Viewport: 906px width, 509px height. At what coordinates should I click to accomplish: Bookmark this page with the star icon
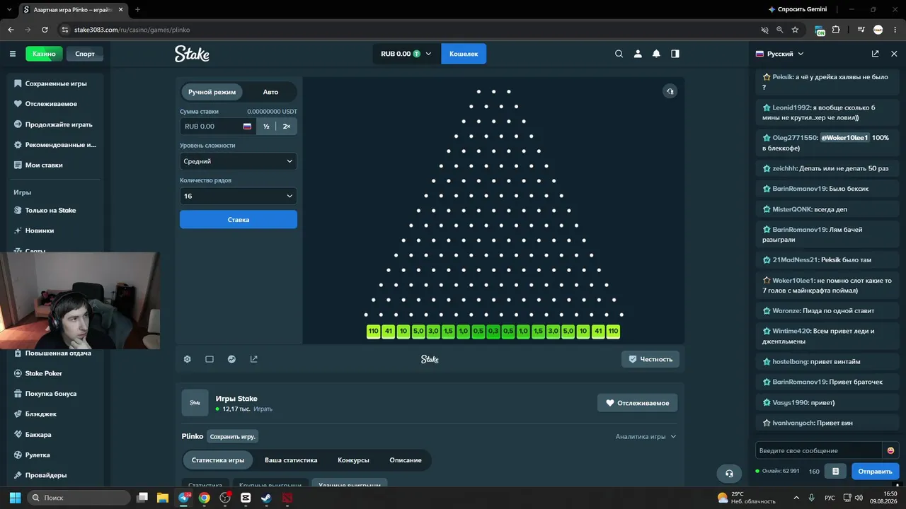(795, 30)
